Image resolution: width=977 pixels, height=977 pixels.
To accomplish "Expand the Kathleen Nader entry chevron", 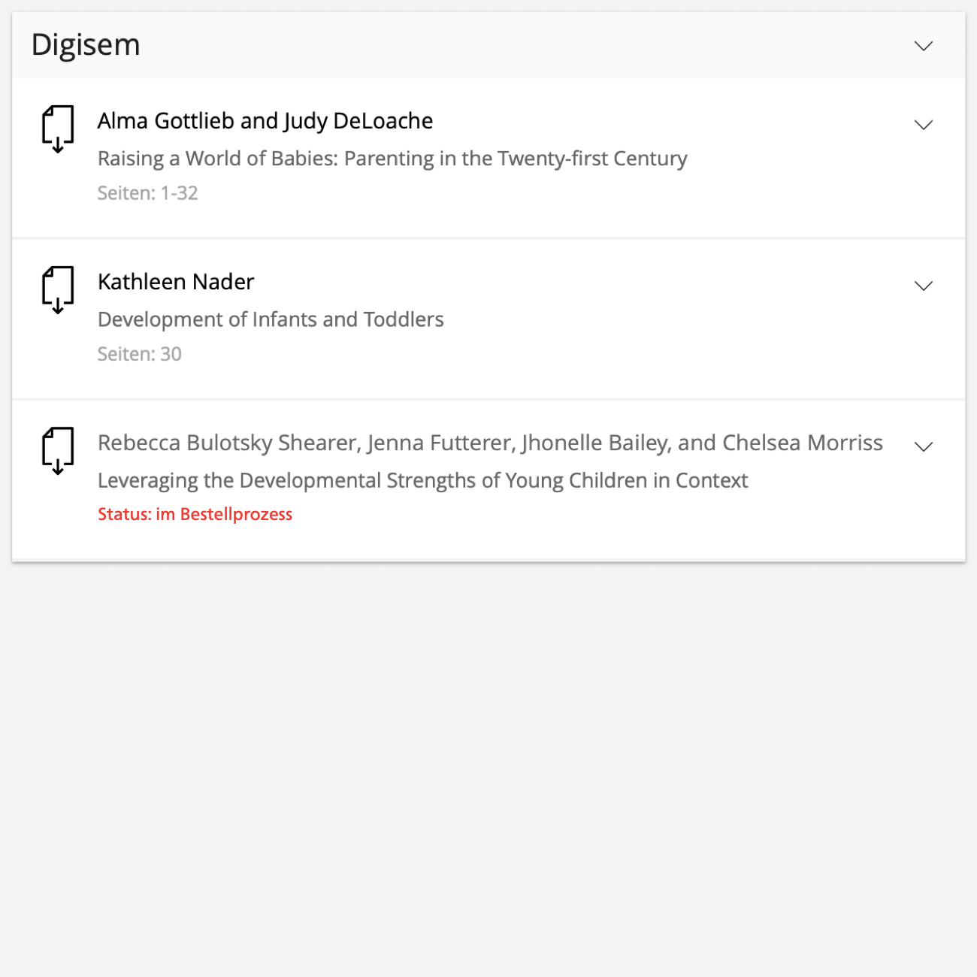I will click(x=923, y=286).
